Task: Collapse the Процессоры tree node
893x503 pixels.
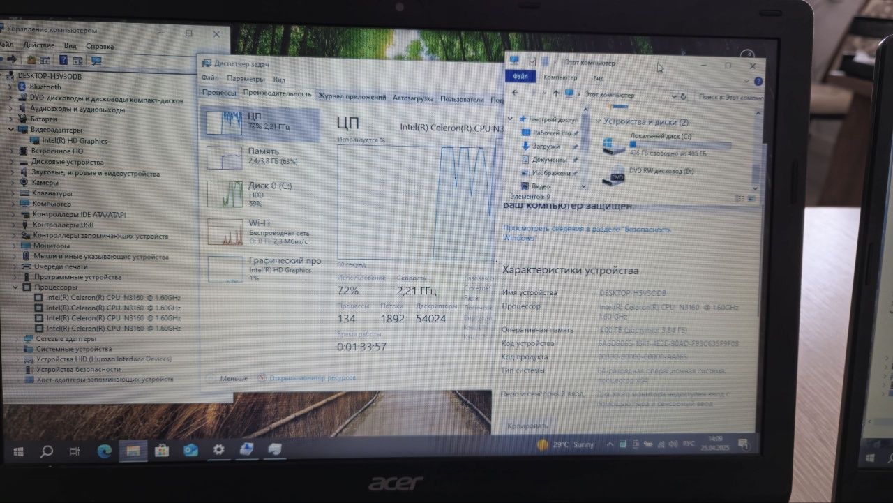Action: [x=16, y=287]
